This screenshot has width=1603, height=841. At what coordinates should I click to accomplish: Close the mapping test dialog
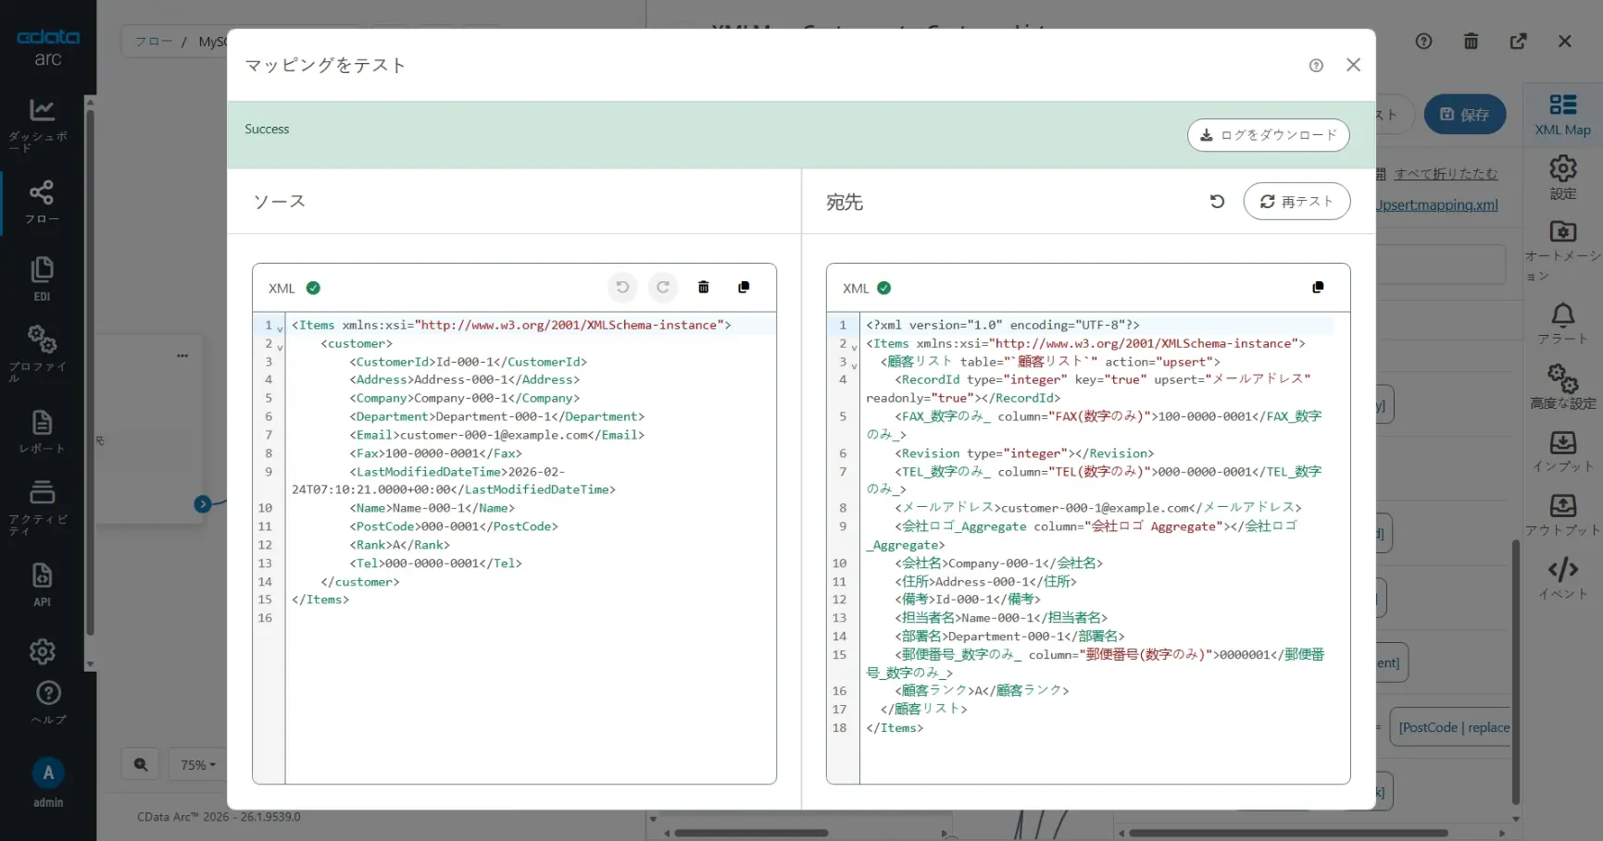1353,66
